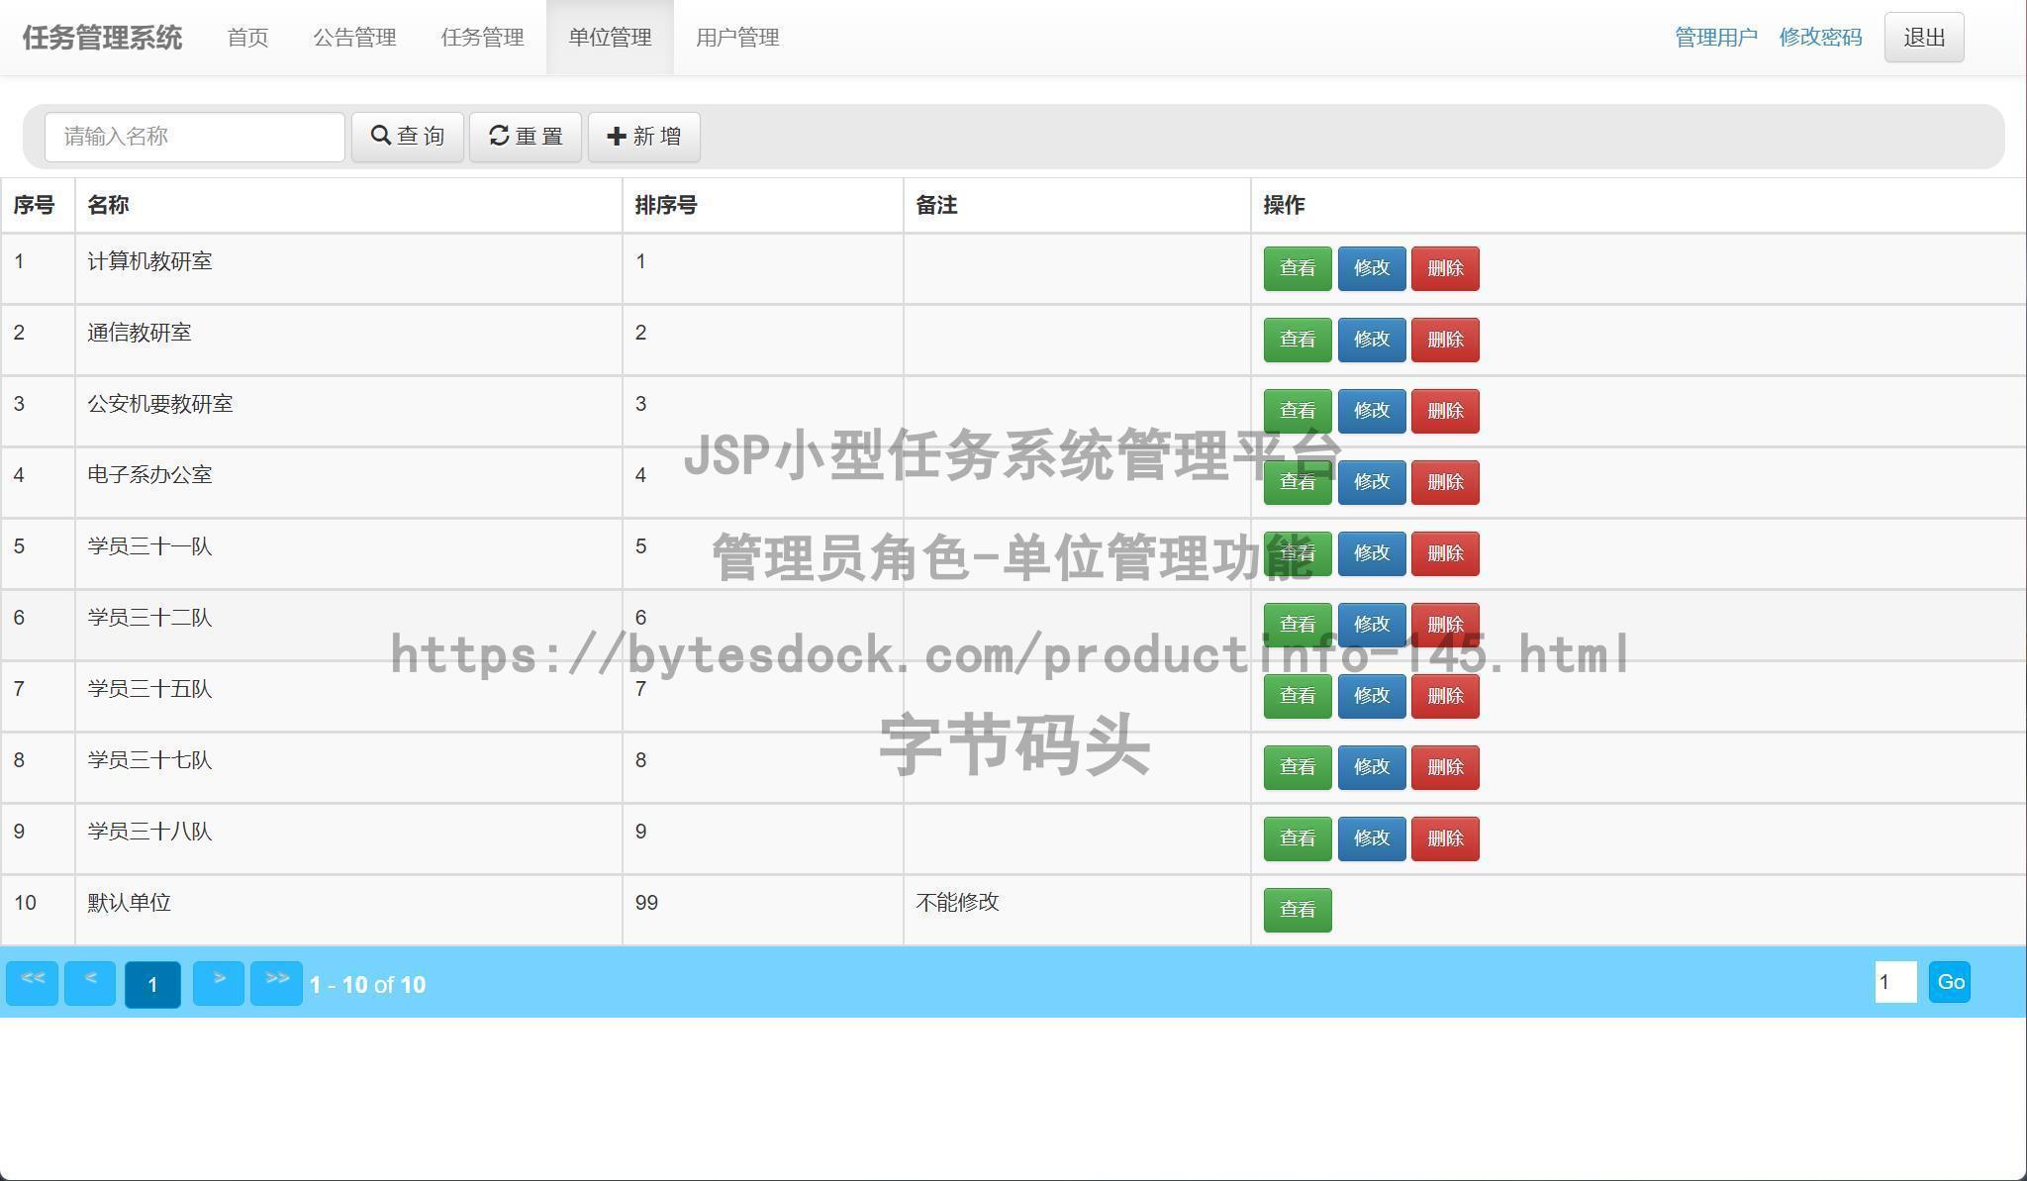View the 公安机要教研室 row
Screen dimensions: 2027x1181
point(1298,411)
